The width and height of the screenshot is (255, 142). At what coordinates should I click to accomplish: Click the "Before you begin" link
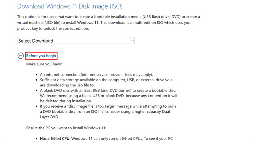(x=41, y=56)
